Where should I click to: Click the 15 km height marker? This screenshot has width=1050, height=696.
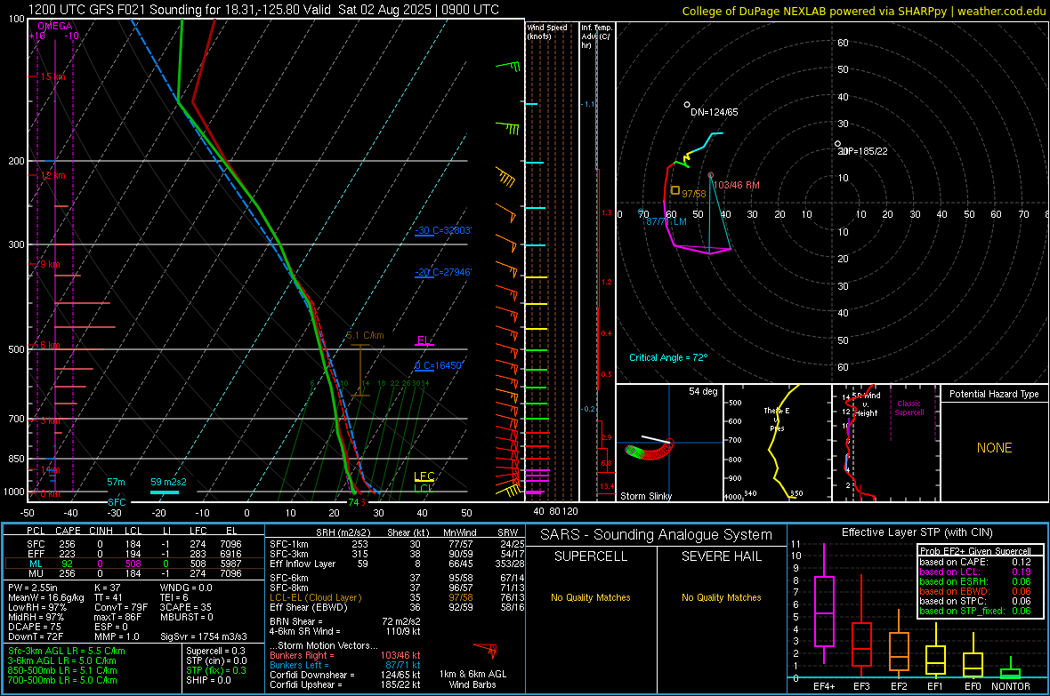point(52,77)
